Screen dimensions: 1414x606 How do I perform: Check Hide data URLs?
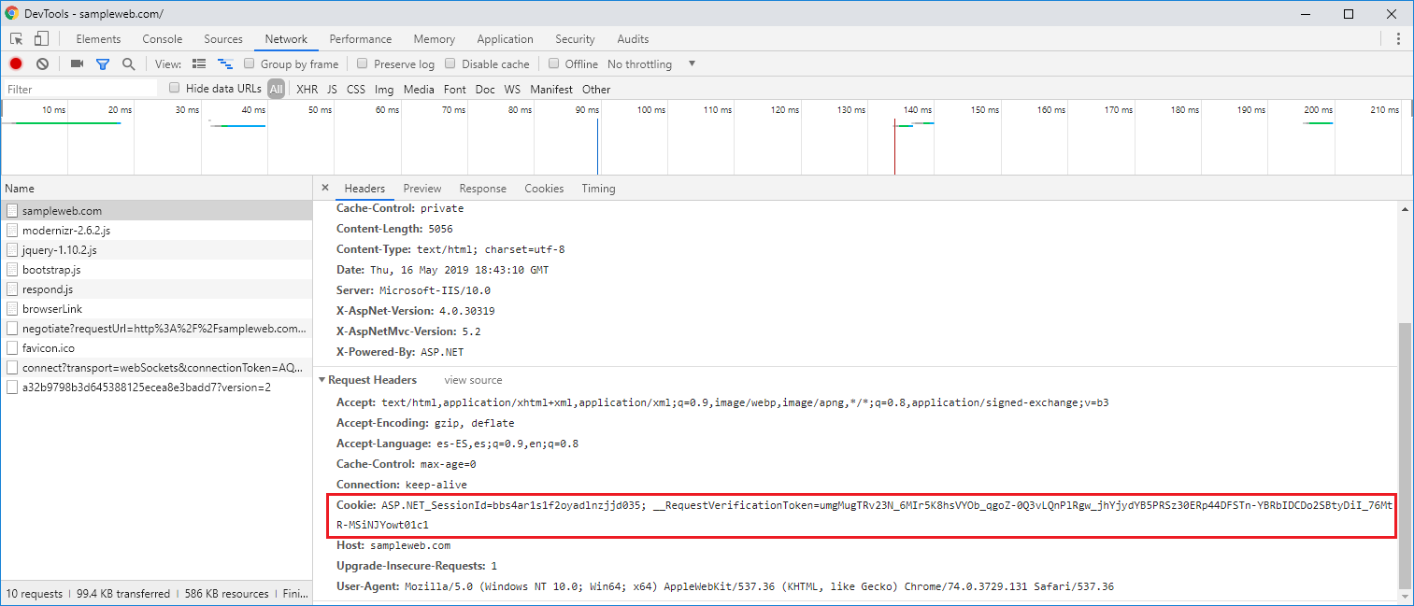175,88
